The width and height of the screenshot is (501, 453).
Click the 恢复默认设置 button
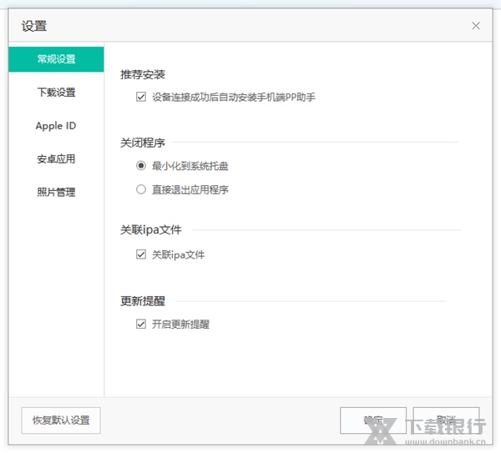coord(61,420)
